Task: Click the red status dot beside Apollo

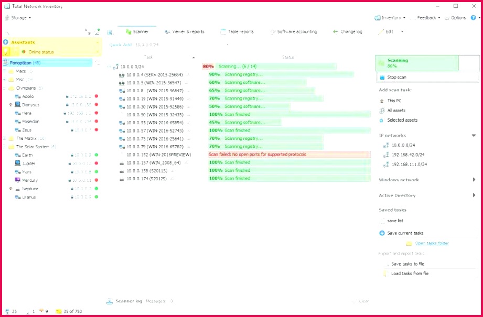Action: (x=96, y=96)
